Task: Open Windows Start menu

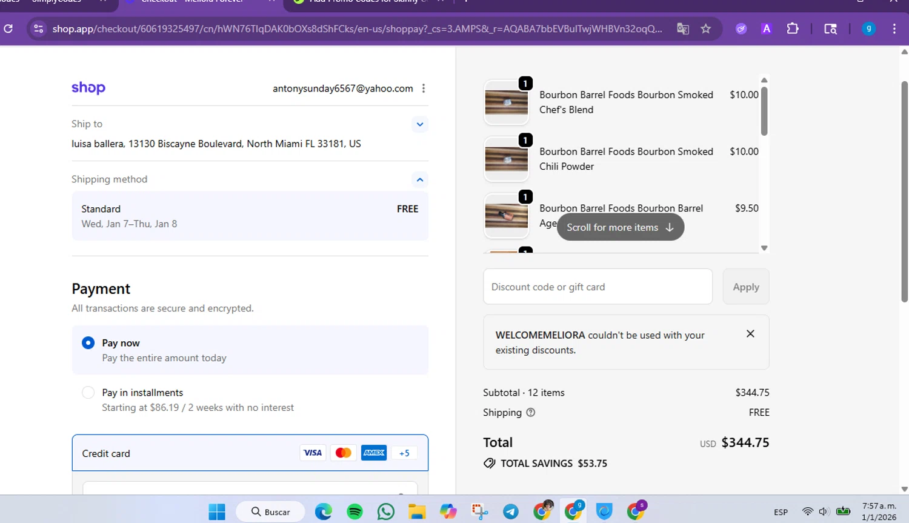Action: (217, 512)
